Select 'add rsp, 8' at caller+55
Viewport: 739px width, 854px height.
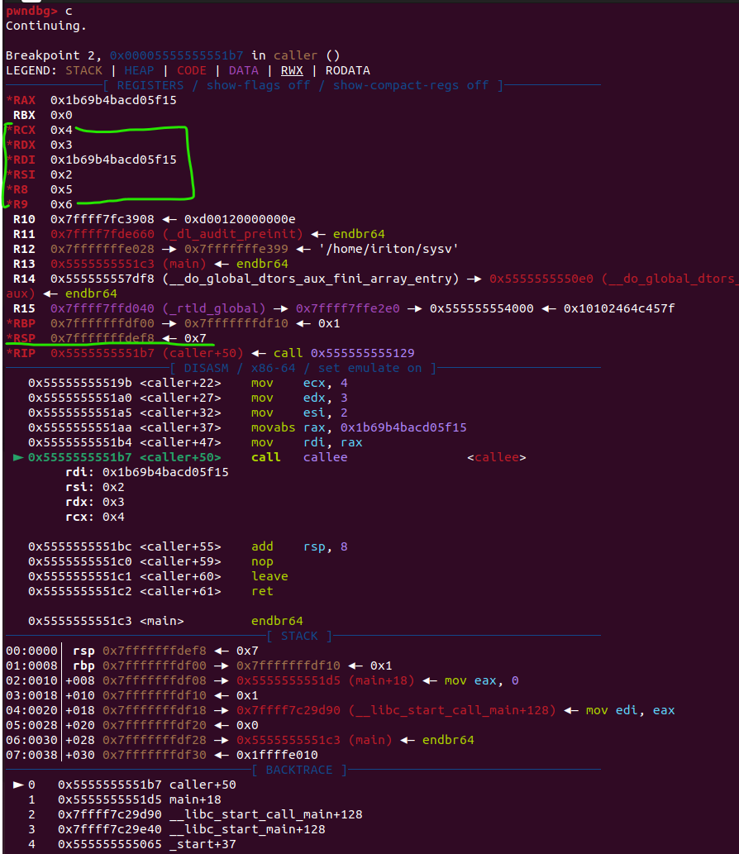pyautogui.click(x=299, y=546)
